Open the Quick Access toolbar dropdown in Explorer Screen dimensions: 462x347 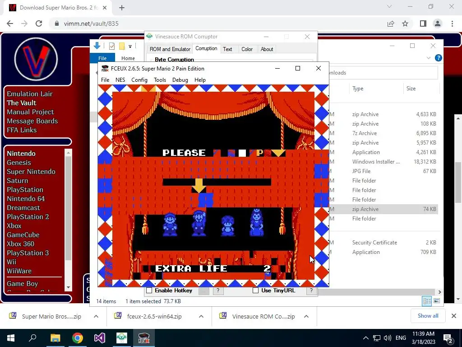pos(130,47)
